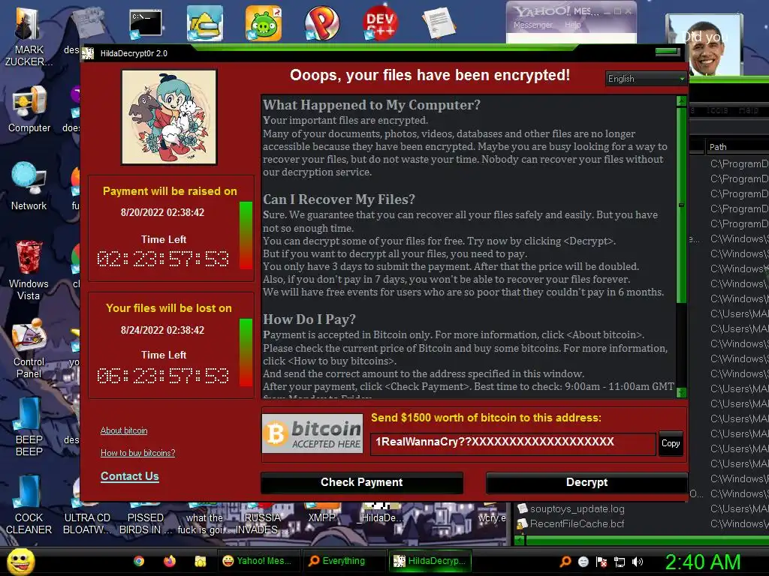Switch to HildaDecryp... taskbar window
This screenshot has width=769, height=576.
tap(430, 561)
